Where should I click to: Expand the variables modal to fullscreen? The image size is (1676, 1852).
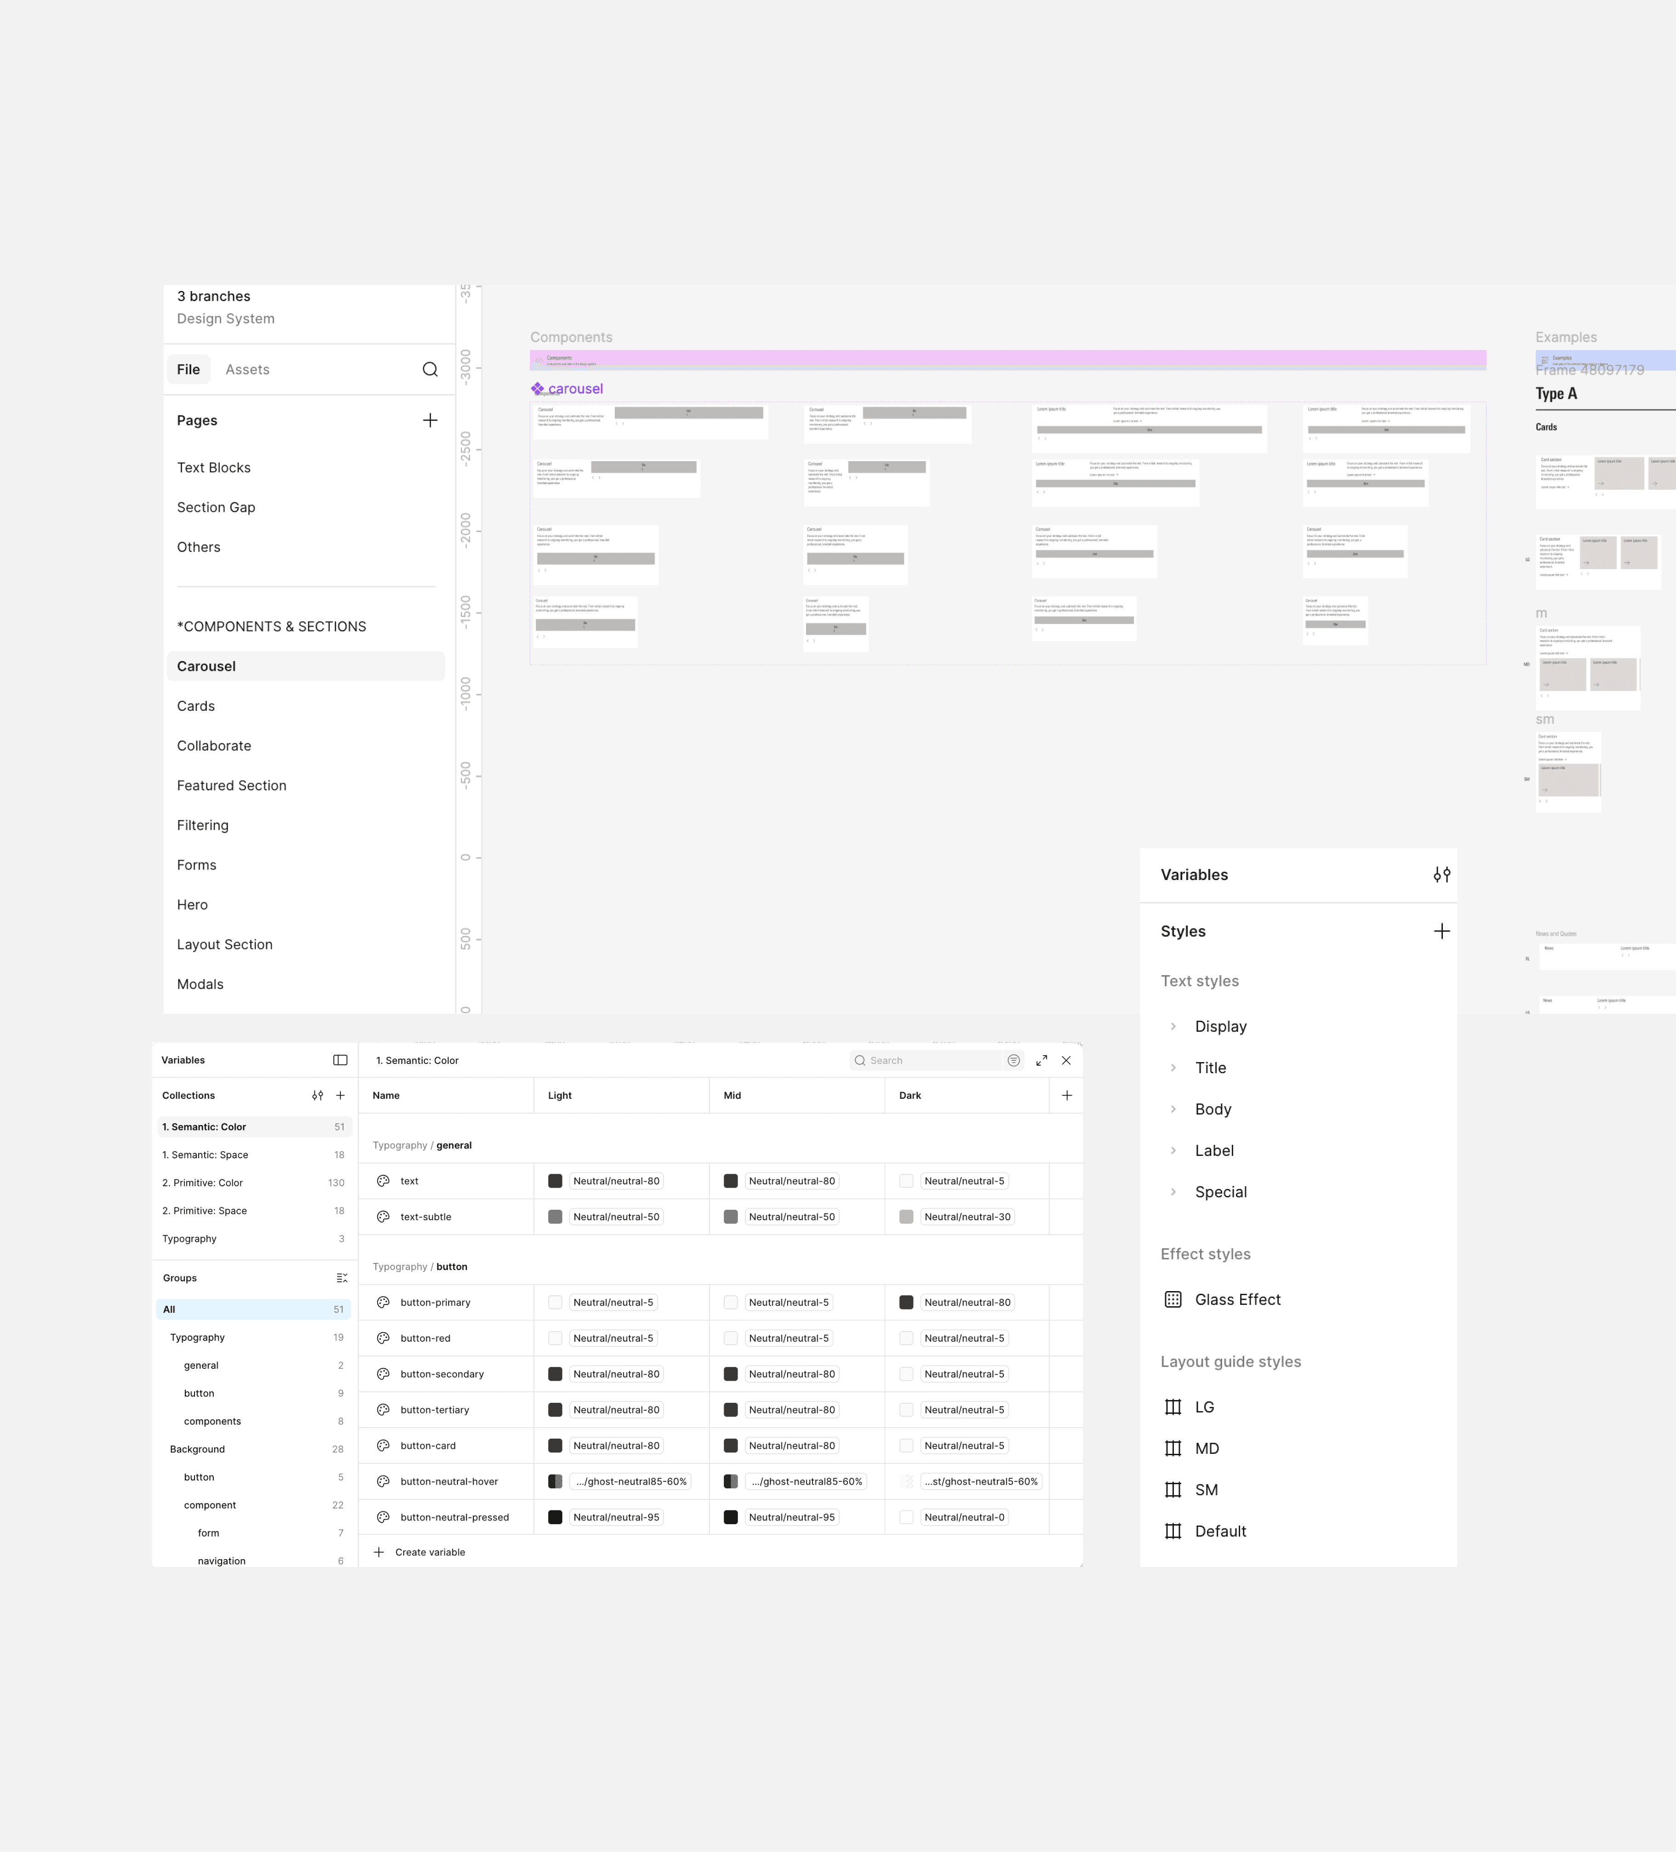click(x=1041, y=1060)
